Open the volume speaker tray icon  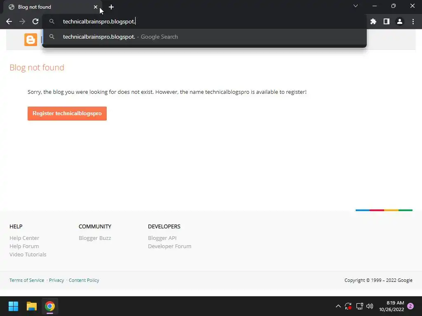[x=370, y=306]
